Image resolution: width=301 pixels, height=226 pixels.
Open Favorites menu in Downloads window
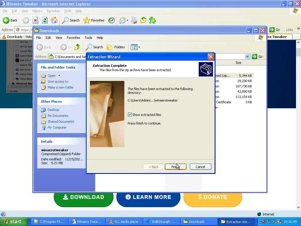pos(73,38)
